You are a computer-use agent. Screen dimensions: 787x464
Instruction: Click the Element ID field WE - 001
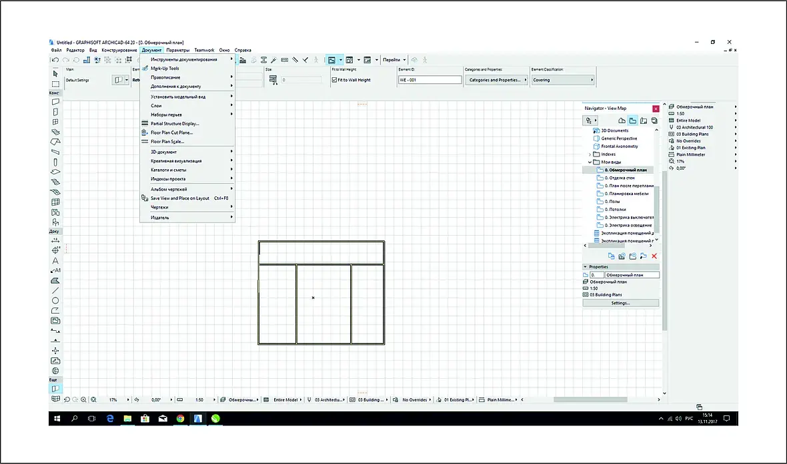[x=430, y=80]
